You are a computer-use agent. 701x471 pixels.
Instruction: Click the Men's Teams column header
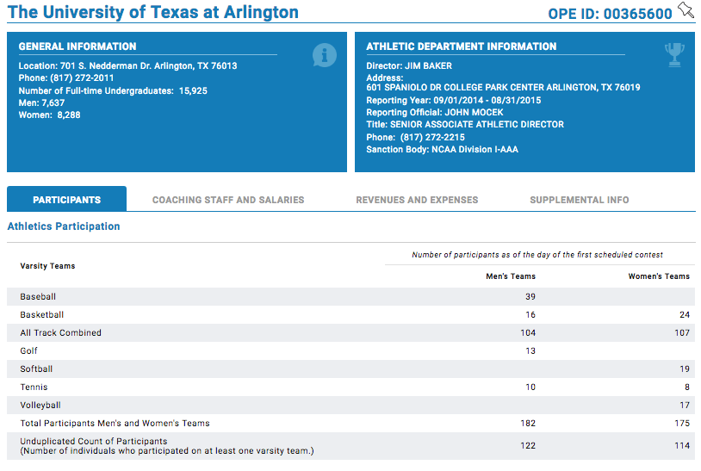511,276
